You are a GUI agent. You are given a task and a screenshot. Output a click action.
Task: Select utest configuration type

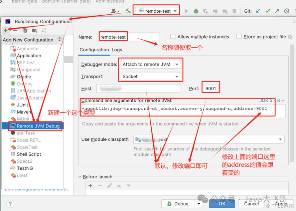click(19, 175)
